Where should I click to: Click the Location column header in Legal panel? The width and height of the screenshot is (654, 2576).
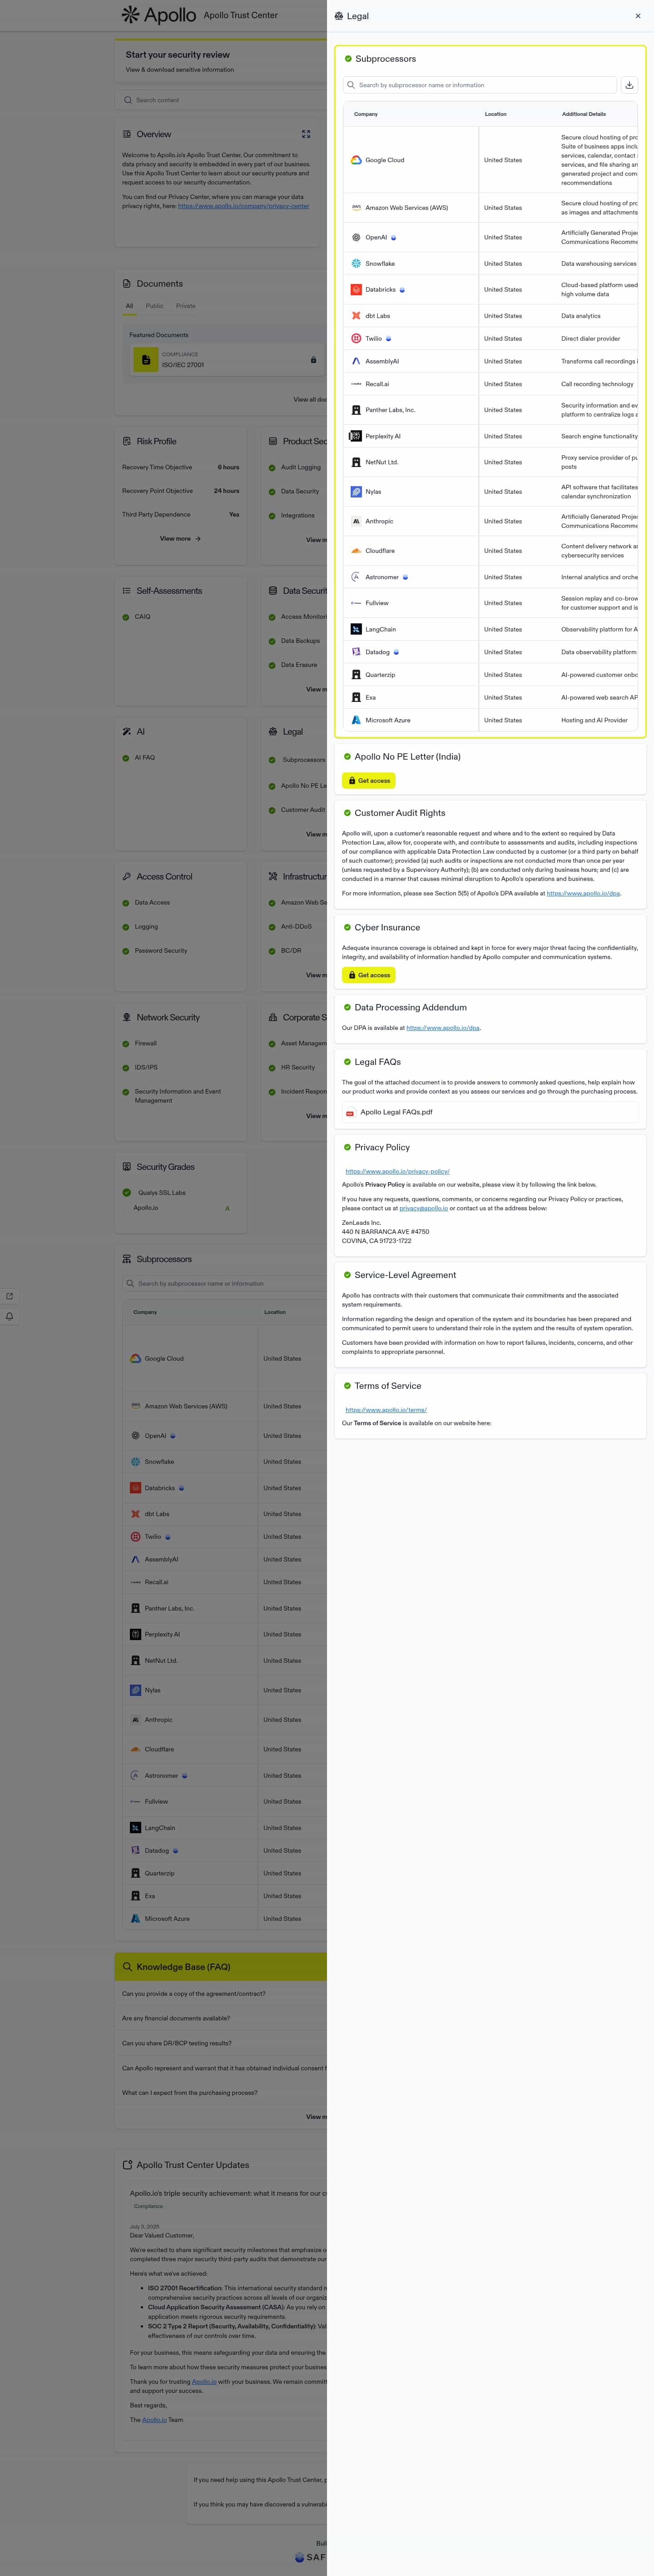(x=496, y=114)
